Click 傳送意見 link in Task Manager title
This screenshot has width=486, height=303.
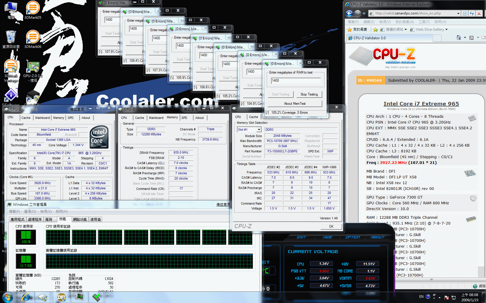[x=223, y=204]
